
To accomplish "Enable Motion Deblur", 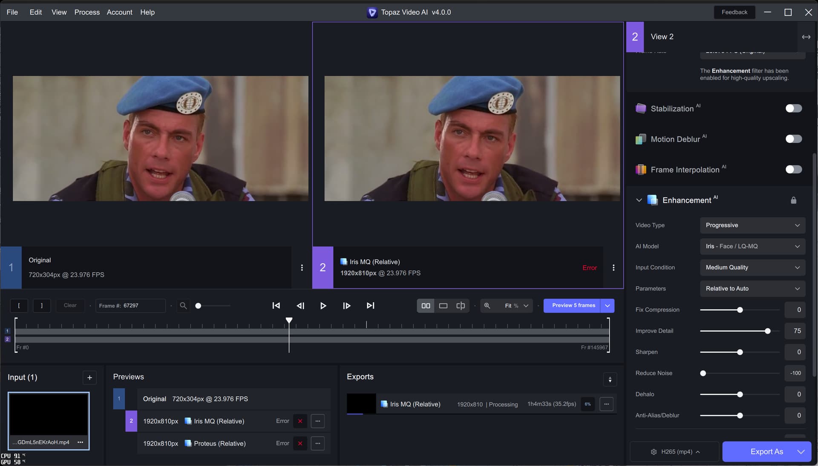I will [793, 139].
